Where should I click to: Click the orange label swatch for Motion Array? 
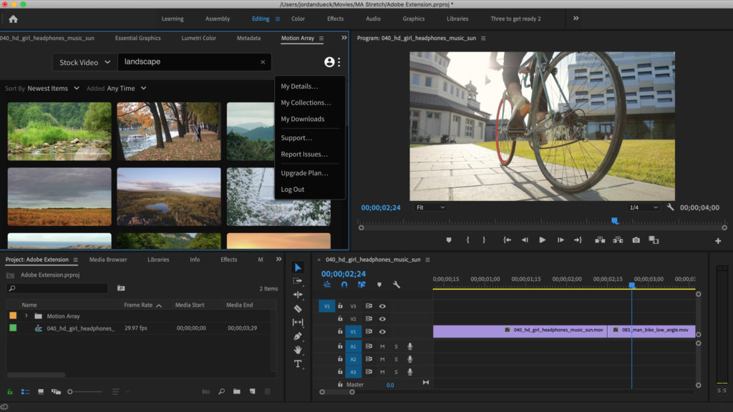(13, 315)
